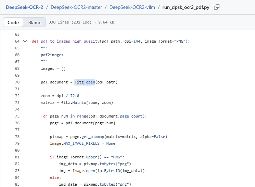The width and height of the screenshot is (255, 187).
Task: Open the DeepSeek-OCR-2 repository breadcrumb
Action: 25,7
